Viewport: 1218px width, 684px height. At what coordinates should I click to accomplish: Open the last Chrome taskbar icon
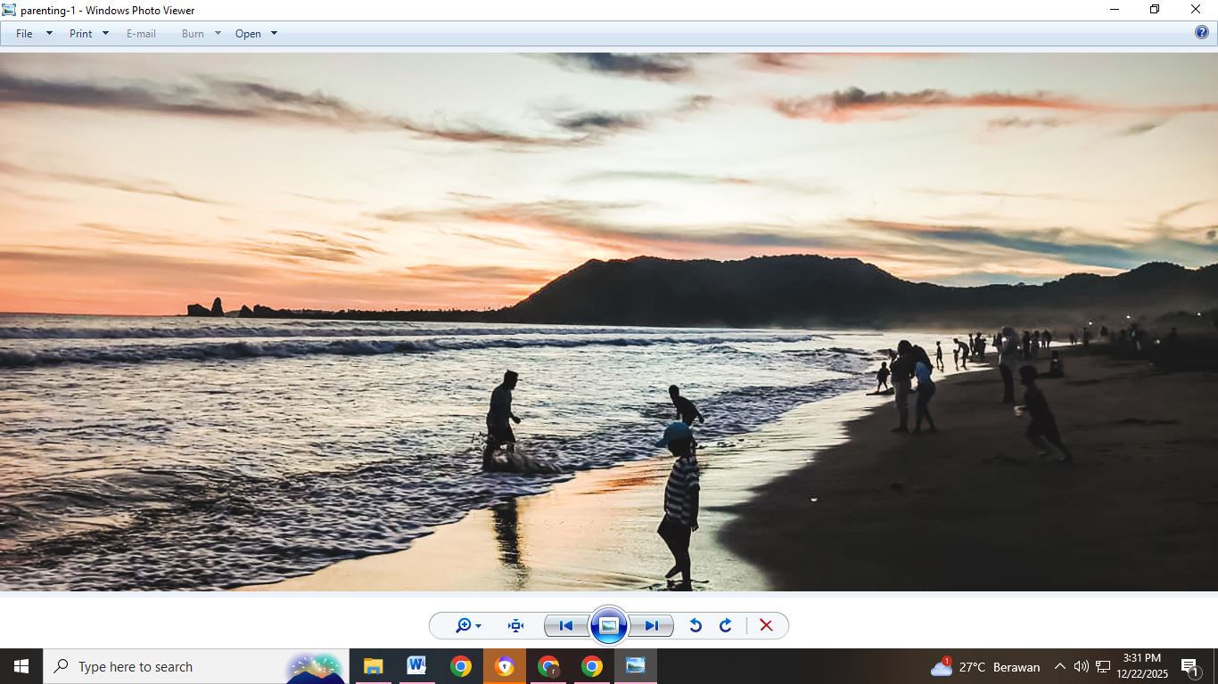tap(592, 666)
